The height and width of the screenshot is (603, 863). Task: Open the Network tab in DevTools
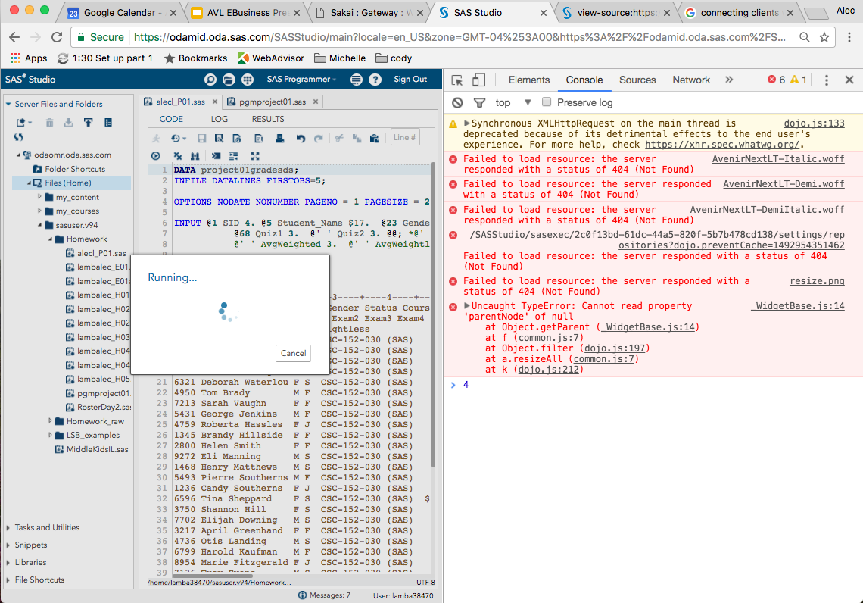point(691,80)
